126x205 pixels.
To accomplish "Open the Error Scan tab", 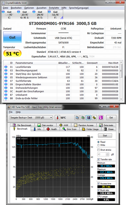I will (70, 129).
